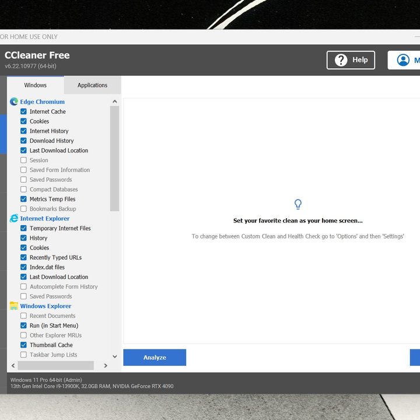Screen dimensions: 420x420
Task: Enable Recent Documents checkbox
Action: (23, 316)
